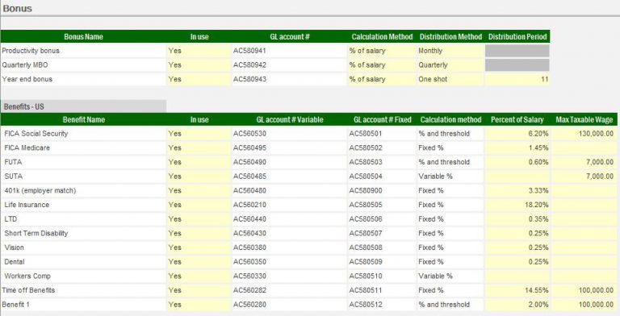Image resolution: width=620 pixels, height=316 pixels.
Task: Click the Distribution Period column header
Action: pyautogui.click(x=517, y=37)
